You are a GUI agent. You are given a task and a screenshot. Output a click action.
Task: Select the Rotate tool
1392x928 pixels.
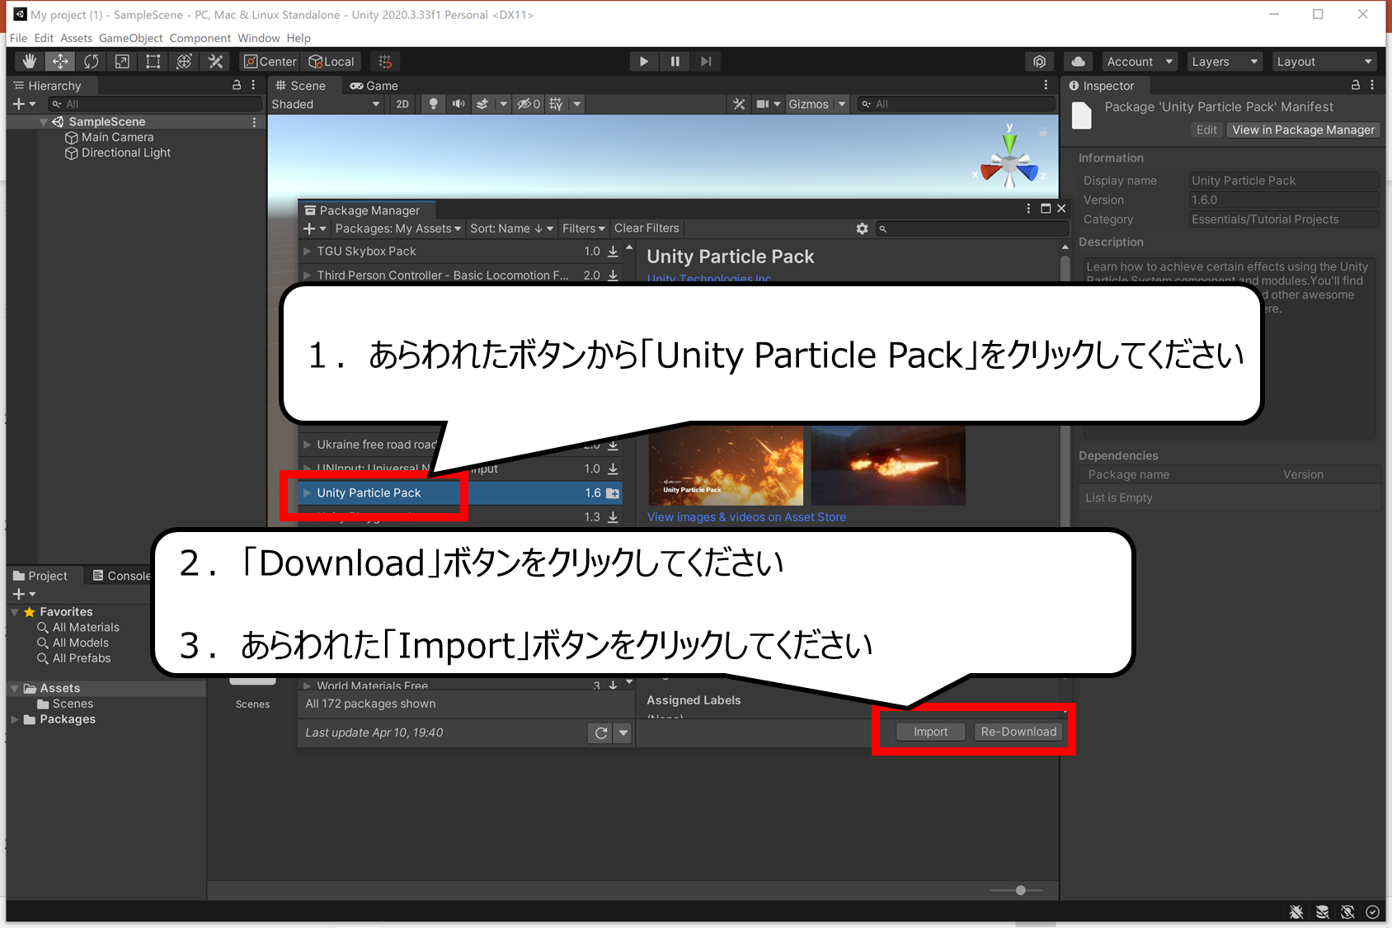tap(91, 62)
